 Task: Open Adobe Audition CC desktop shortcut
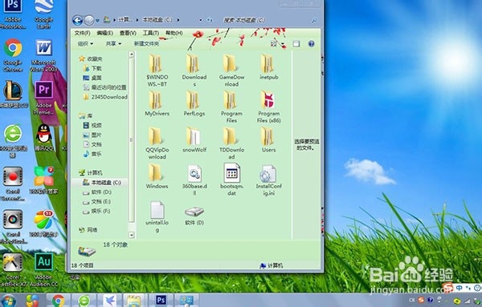pyautogui.click(x=43, y=270)
